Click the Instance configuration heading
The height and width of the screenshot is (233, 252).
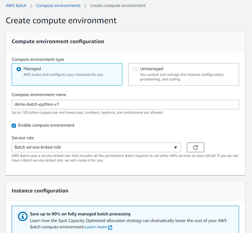coord(40,190)
